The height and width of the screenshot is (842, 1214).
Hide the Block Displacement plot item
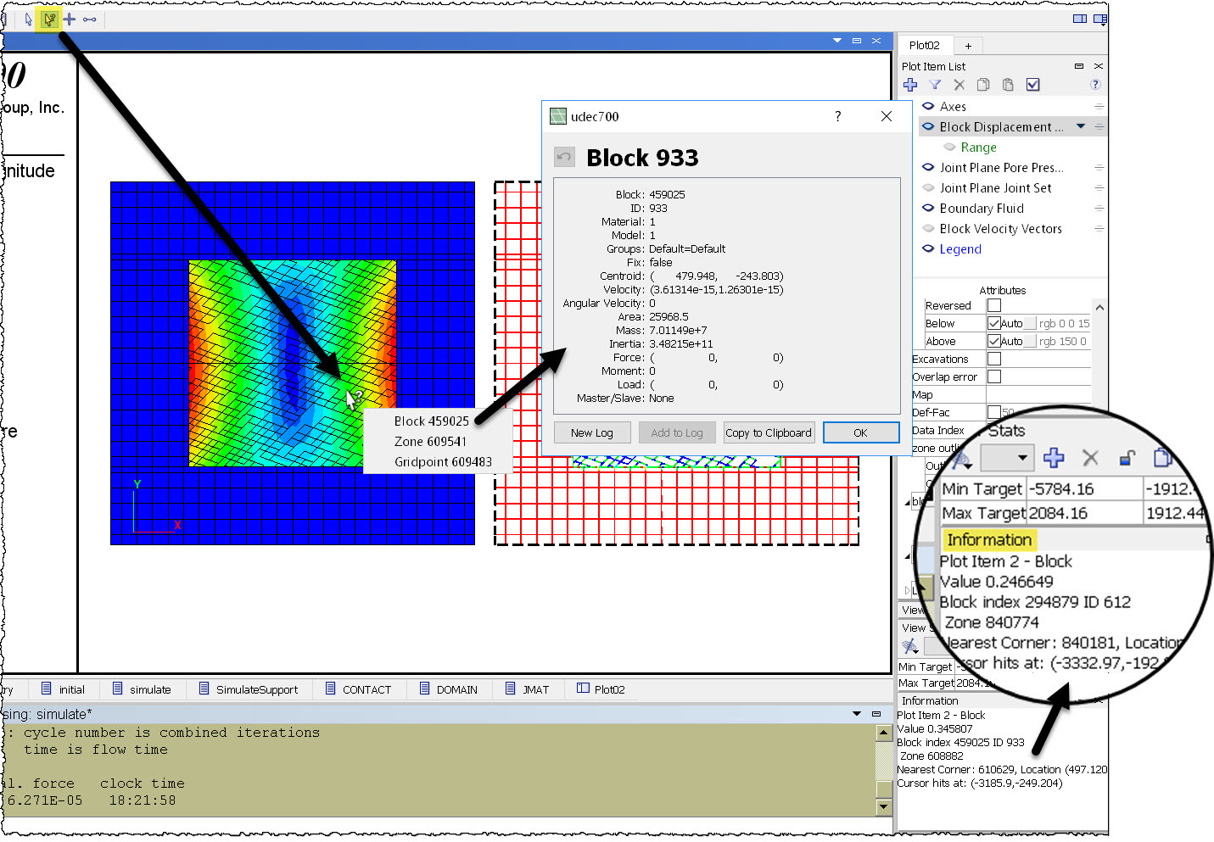tap(928, 127)
